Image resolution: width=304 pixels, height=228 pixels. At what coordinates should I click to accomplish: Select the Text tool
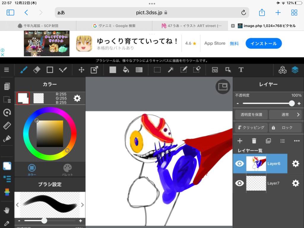click(241, 70)
